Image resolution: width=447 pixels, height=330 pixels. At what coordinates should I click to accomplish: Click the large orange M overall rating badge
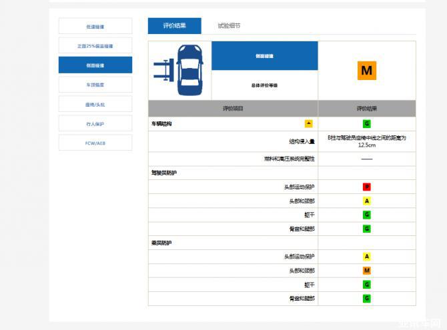366,70
